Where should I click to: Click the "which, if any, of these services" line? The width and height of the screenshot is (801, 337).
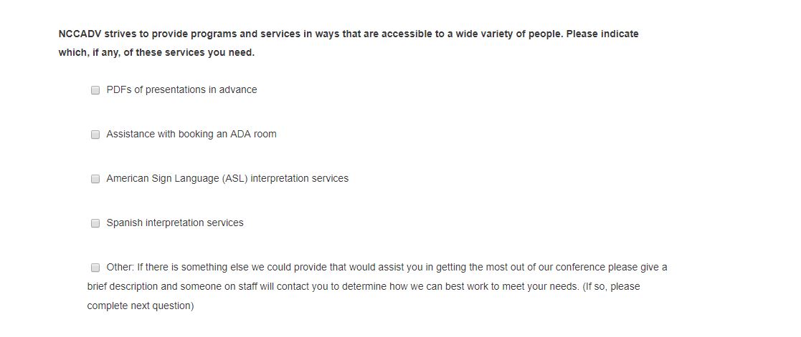[x=156, y=53]
